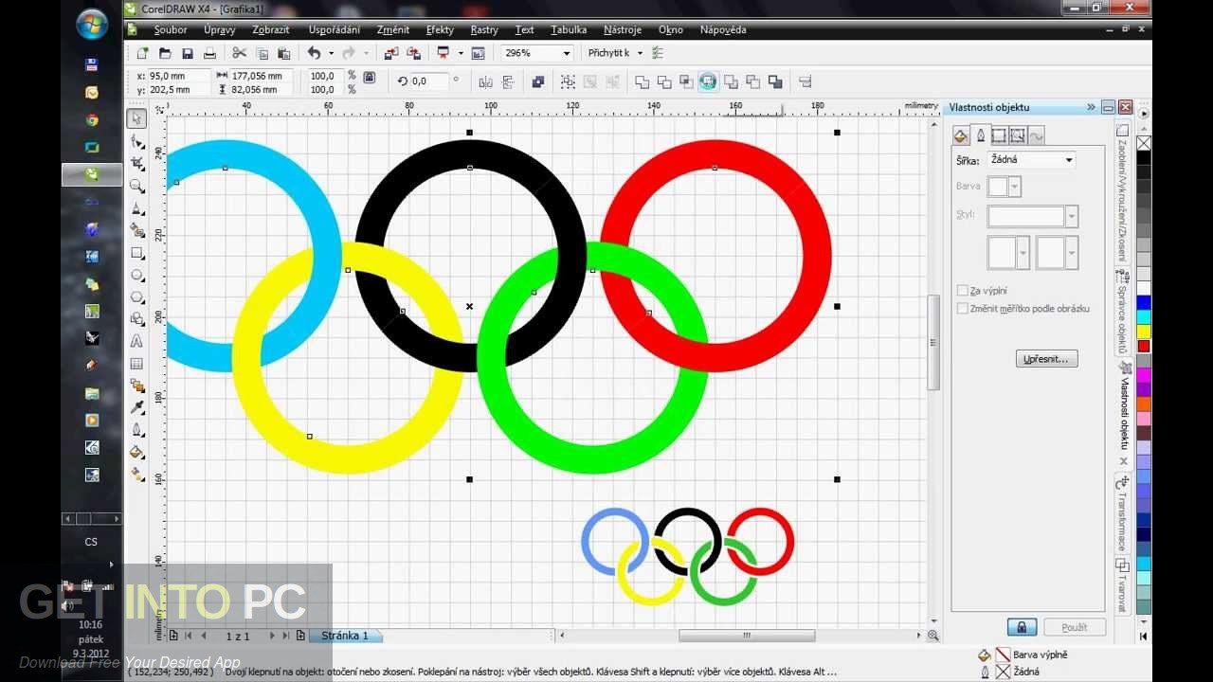Screen dimensions: 1213x682
Task: Pick the No-color X swatch
Action: tap(1144, 143)
